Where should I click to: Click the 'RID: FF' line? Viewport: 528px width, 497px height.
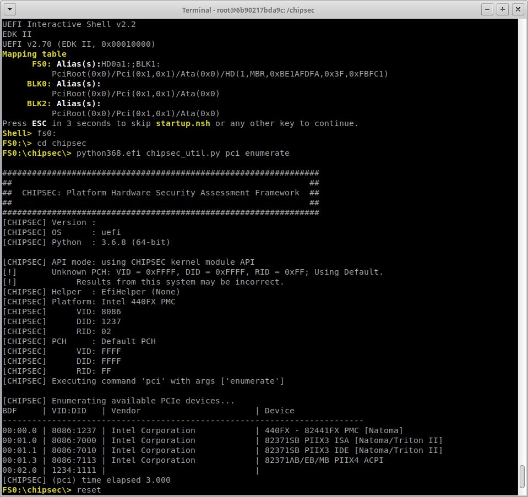pyautogui.click(x=57, y=371)
